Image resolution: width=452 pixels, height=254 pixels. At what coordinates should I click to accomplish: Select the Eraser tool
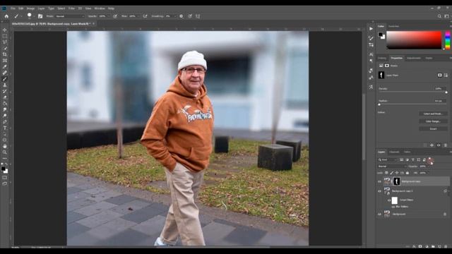[5, 97]
